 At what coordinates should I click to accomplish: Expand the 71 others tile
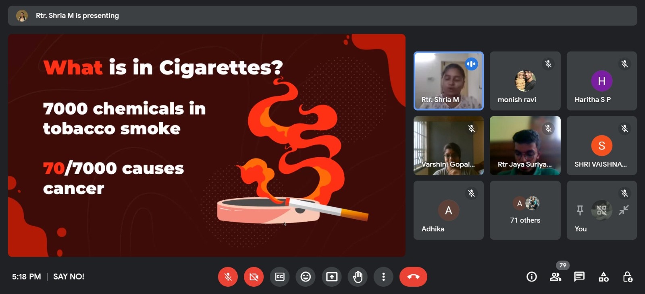[x=525, y=210]
